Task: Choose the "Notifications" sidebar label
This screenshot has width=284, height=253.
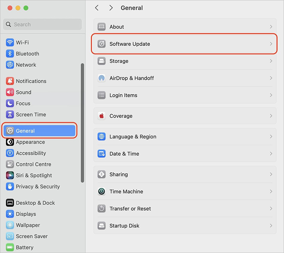Action: point(31,81)
